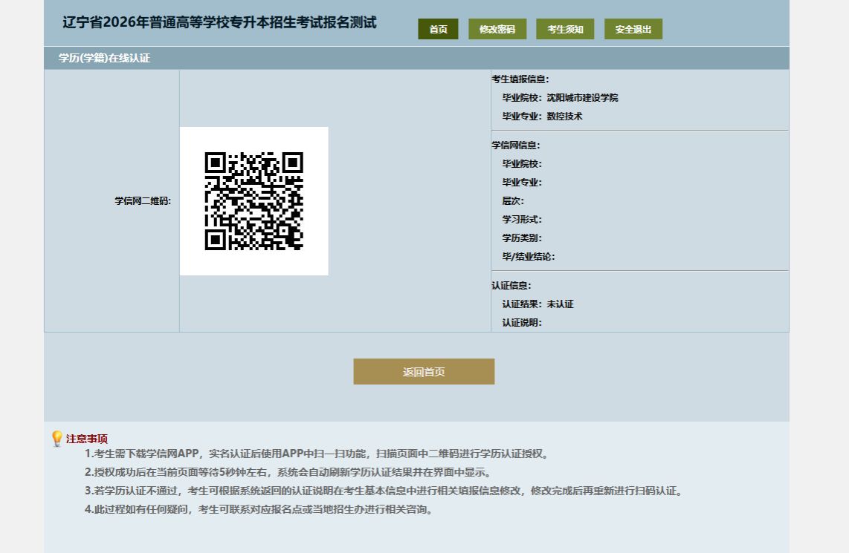Click the 学信网信息 heading
Screen dimensions: 849x553
coord(515,145)
